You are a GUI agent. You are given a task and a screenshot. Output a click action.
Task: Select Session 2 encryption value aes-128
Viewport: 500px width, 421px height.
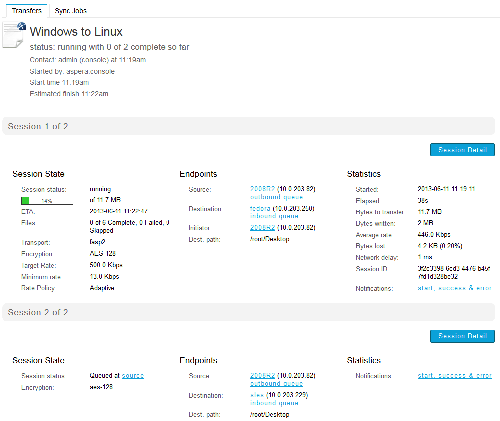click(x=101, y=387)
